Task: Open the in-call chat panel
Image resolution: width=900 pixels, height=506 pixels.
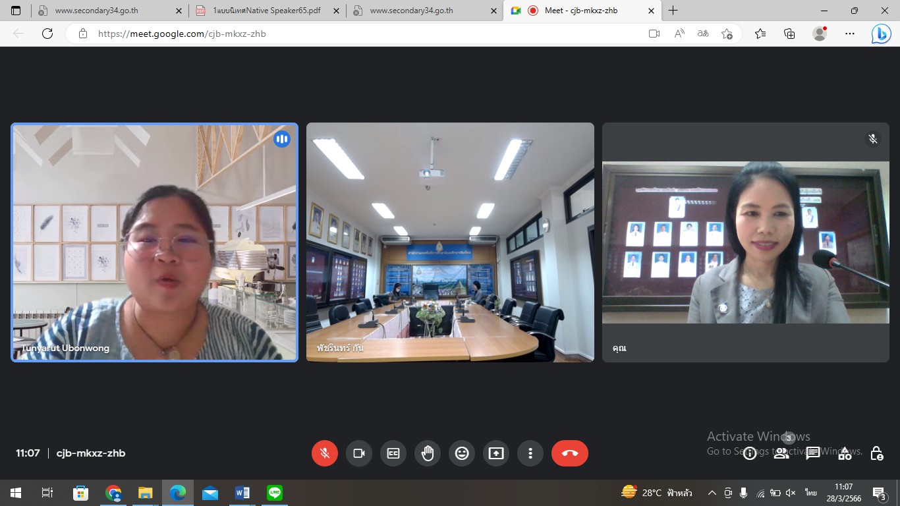Action: click(812, 453)
